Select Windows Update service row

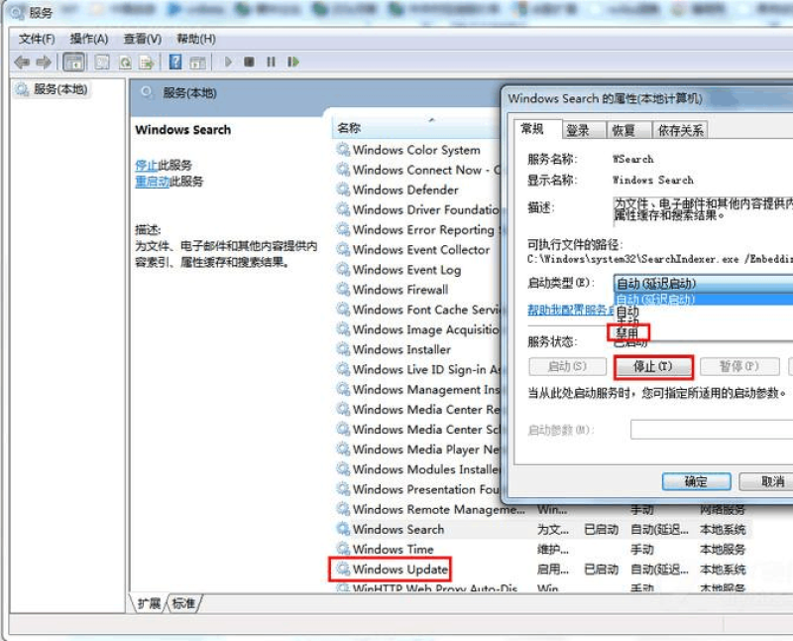click(x=541, y=570)
